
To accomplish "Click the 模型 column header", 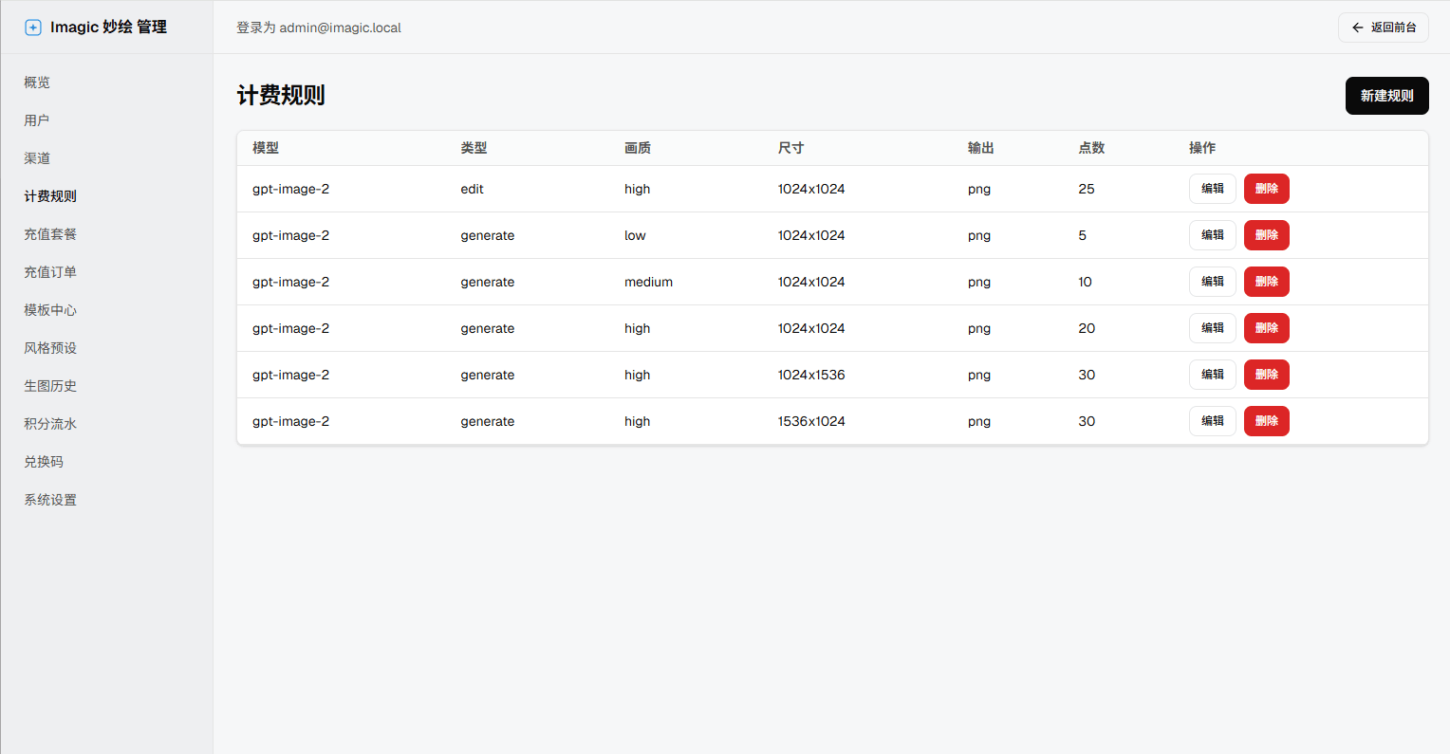I will [266, 148].
